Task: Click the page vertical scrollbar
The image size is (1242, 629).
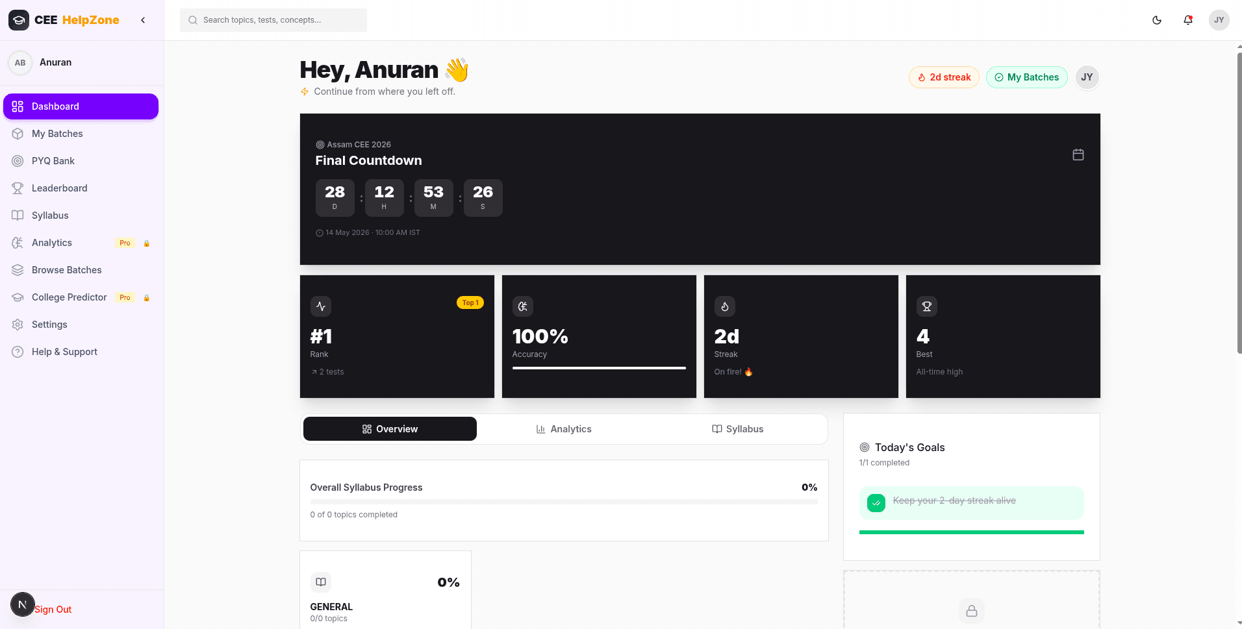Action: [x=1239, y=203]
